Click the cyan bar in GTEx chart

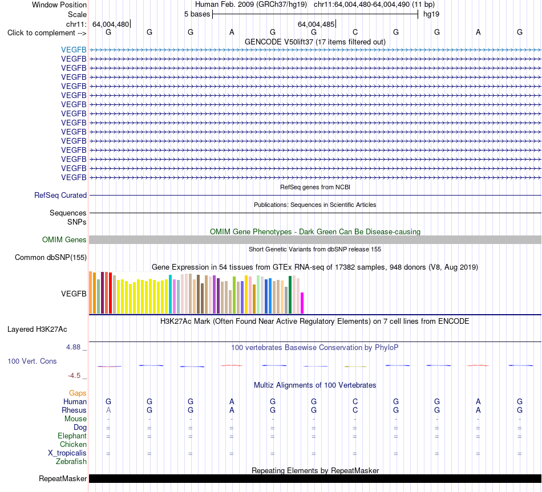[x=170, y=294]
